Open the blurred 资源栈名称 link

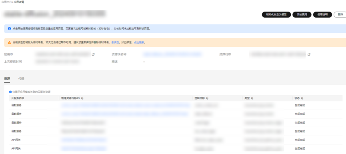[172, 54]
